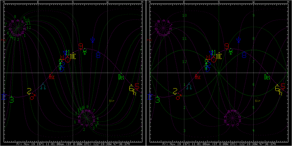The image size is (292, 146).
Task: Click the North Node glyph in left chart
Action: tap(43, 87)
